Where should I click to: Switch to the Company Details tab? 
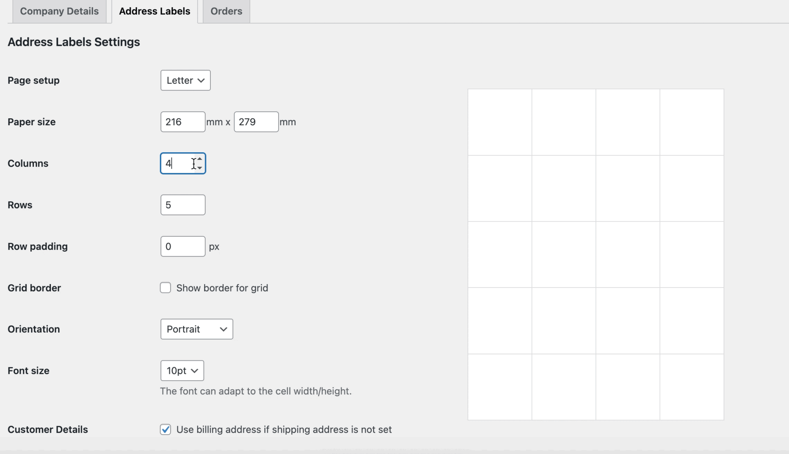click(x=59, y=11)
